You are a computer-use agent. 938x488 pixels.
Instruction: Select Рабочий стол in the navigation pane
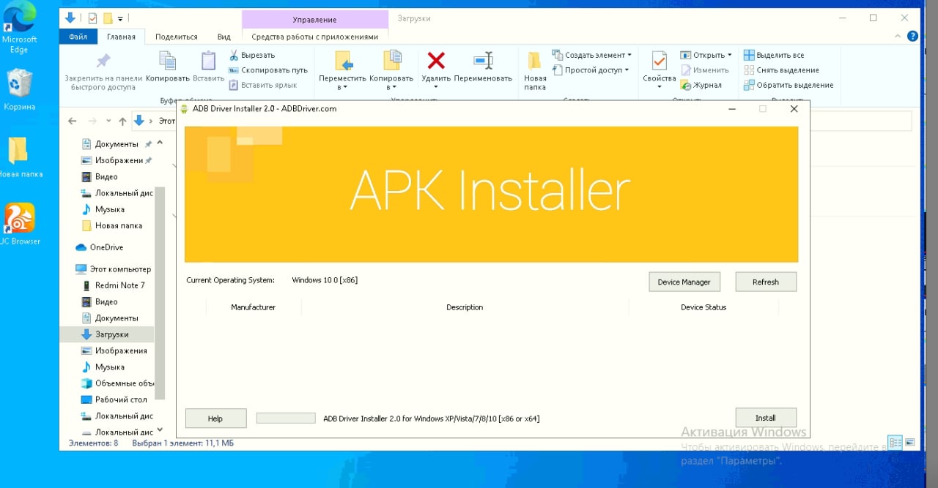pos(121,399)
